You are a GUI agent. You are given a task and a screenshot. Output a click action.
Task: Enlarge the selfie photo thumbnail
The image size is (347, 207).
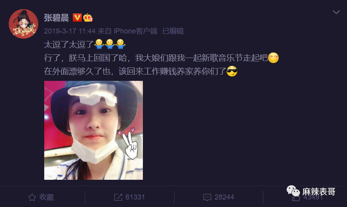(x=94, y=130)
